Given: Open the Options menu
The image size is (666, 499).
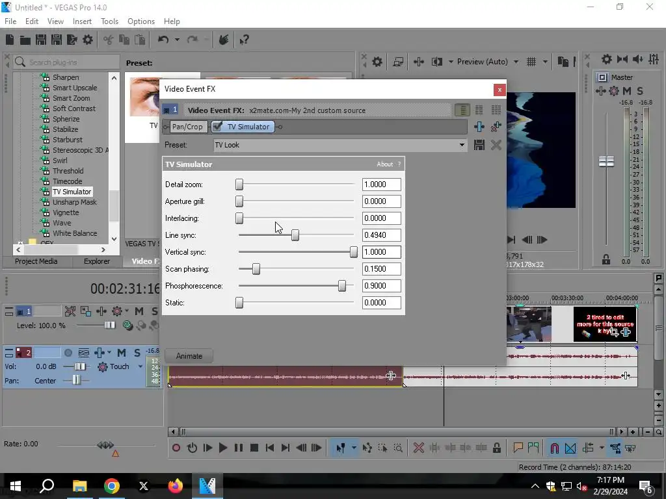Looking at the screenshot, I should coord(141,21).
